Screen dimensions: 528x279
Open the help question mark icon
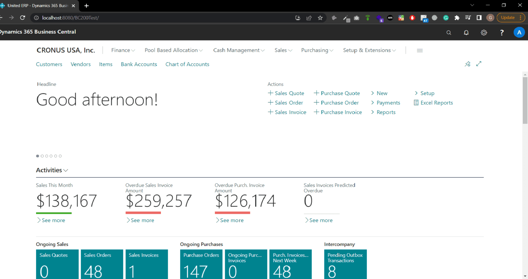click(502, 33)
